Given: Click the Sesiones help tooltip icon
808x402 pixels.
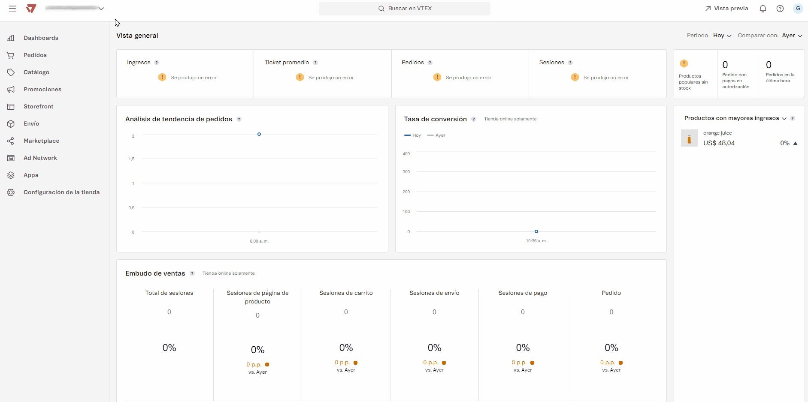Looking at the screenshot, I should (570, 63).
